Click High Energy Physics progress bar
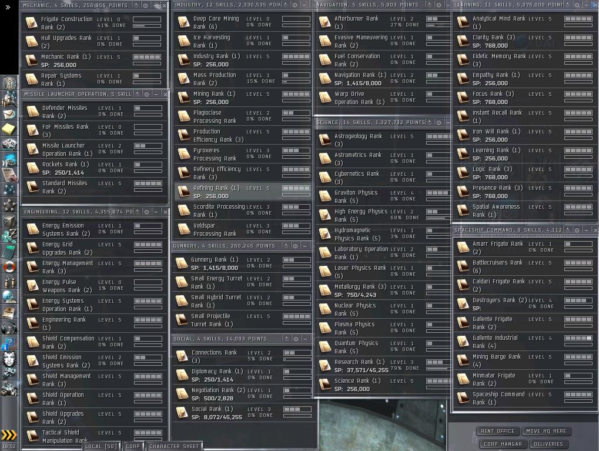The image size is (599, 451). click(438, 219)
